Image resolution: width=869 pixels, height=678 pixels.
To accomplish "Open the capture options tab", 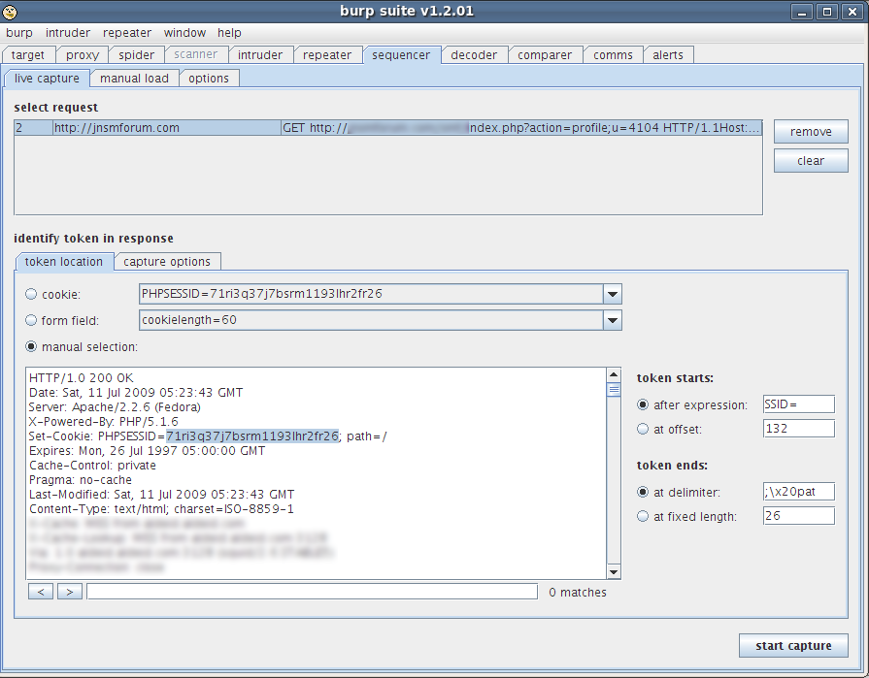I will [167, 262].
